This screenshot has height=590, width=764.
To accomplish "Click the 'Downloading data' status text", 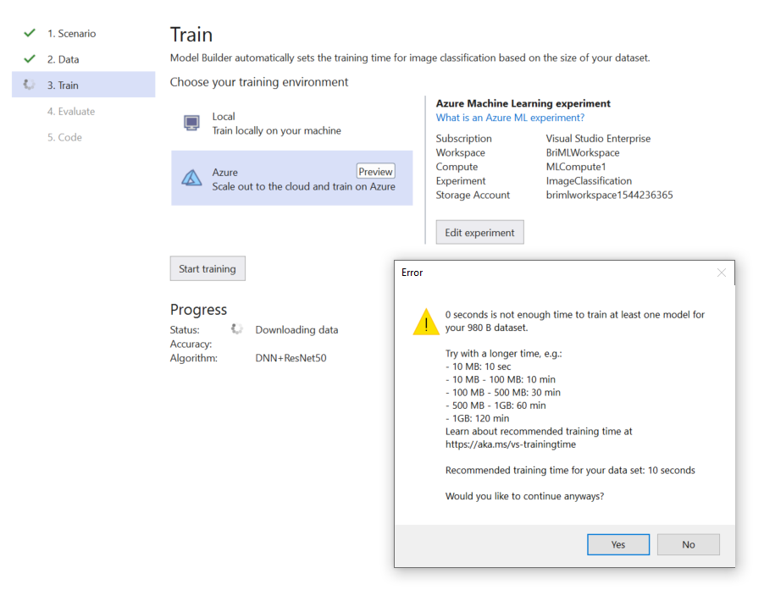I will (x=296, y=329).
